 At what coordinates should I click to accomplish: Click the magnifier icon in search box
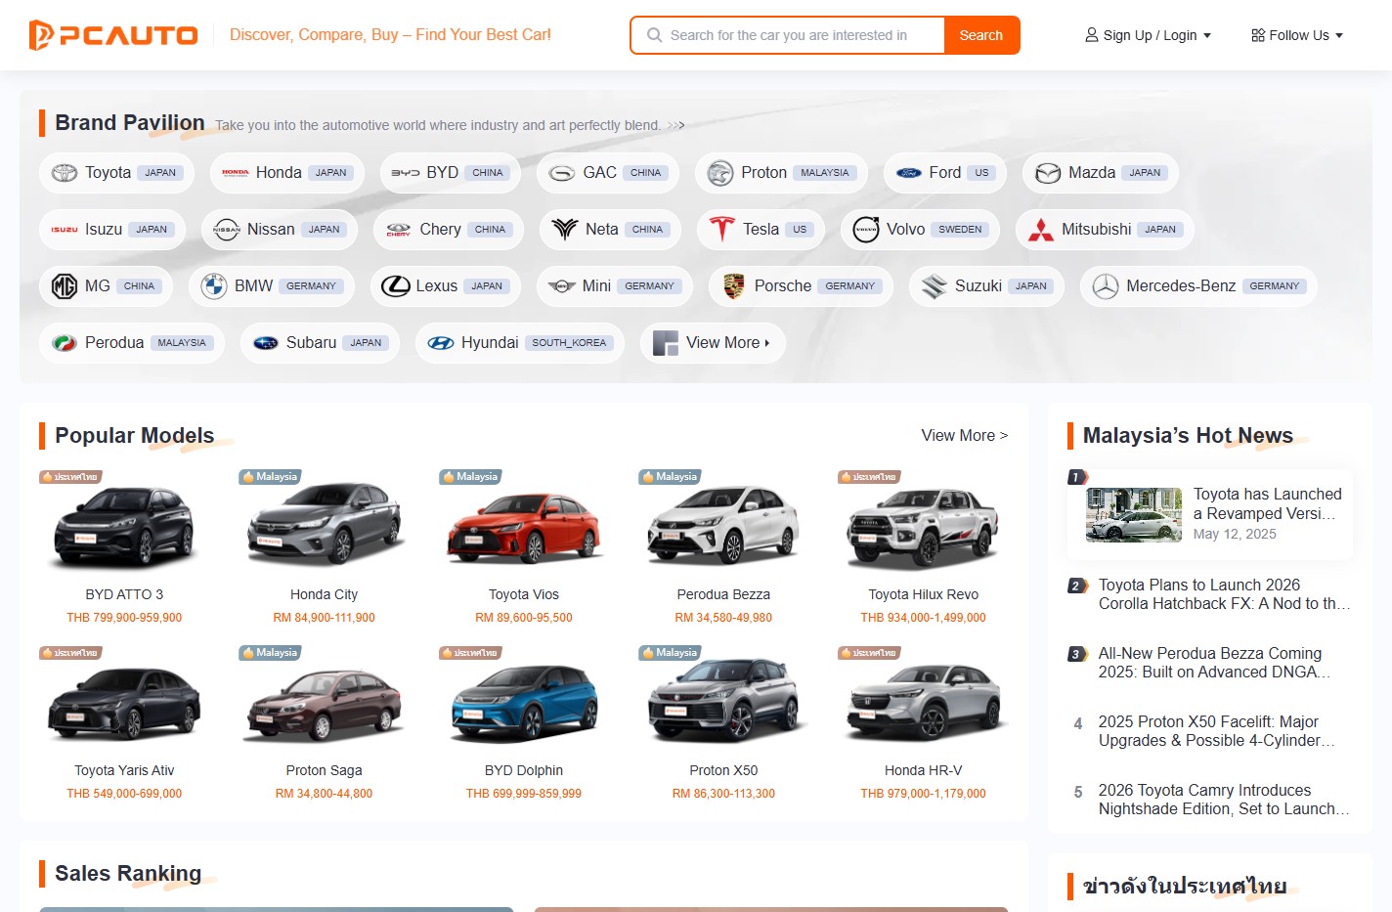coord(654,35)
